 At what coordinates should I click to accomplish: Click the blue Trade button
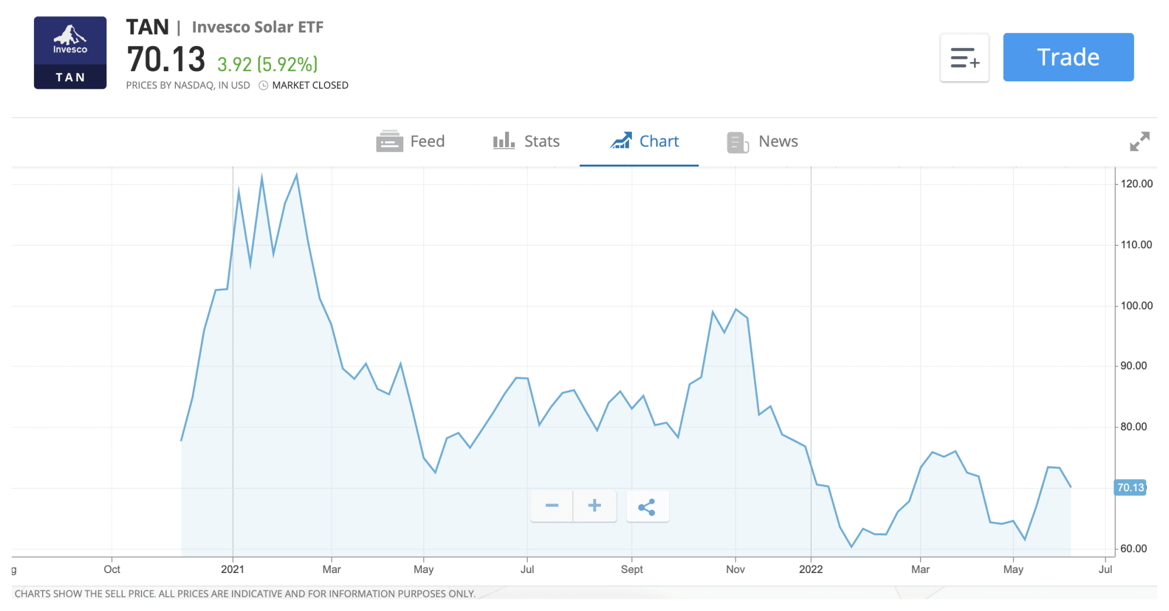pos(1068,57)
